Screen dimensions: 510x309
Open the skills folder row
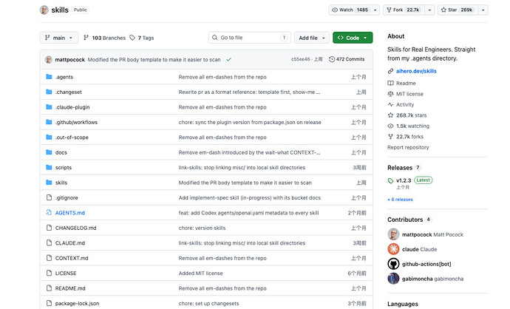(206, 183)
